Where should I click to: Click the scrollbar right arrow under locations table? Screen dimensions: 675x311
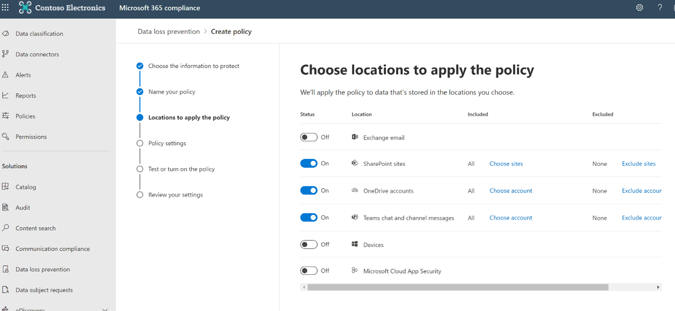[x=658, y=287]
